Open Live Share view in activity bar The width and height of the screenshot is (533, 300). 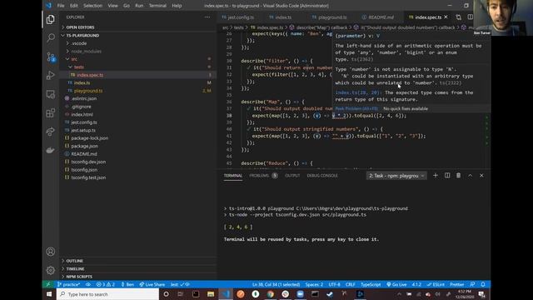pos(50,132)
